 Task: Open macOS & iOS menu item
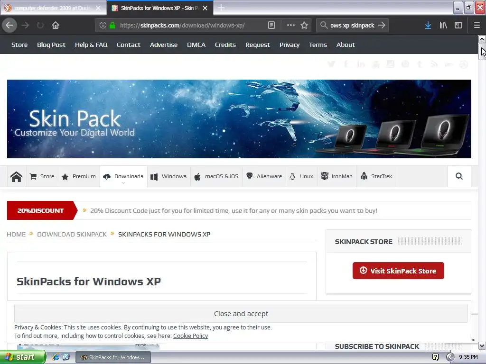(216, 176)
